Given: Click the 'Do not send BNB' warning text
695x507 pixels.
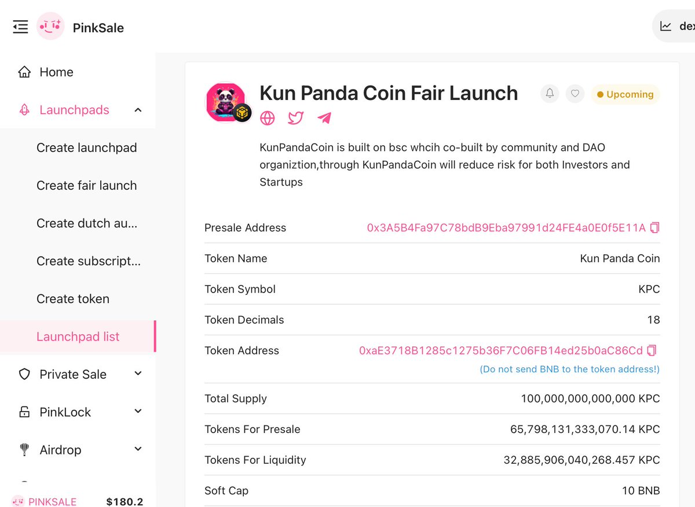Looking at the screenshot, I should coord(570,369).
